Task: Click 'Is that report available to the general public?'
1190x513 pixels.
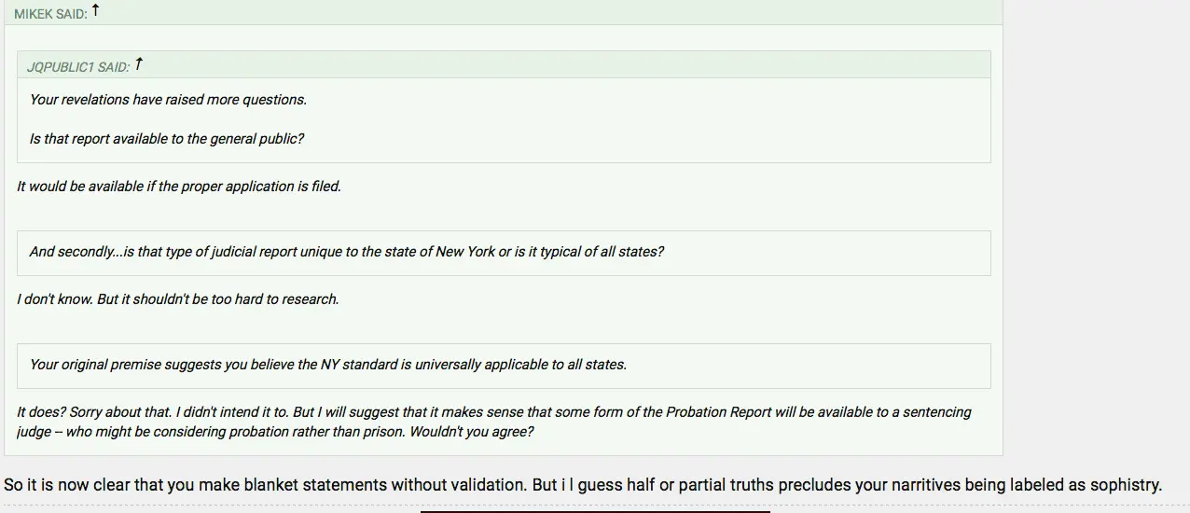Action: pyautogui.click(x=167, y=139)
